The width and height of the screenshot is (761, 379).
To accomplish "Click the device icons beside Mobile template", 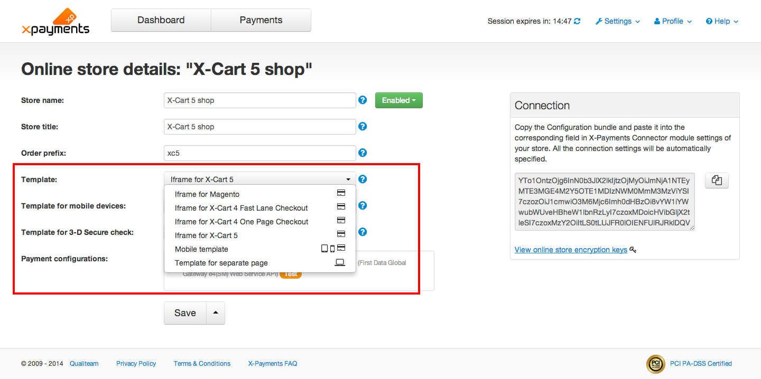I will coord(333,248).
